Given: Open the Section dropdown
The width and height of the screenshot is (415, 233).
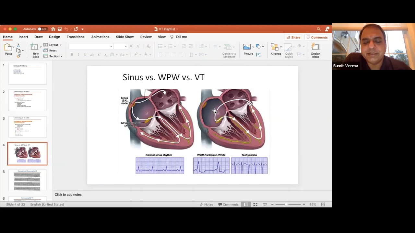Looking at the screenshot, I should [x=53, y=56].
